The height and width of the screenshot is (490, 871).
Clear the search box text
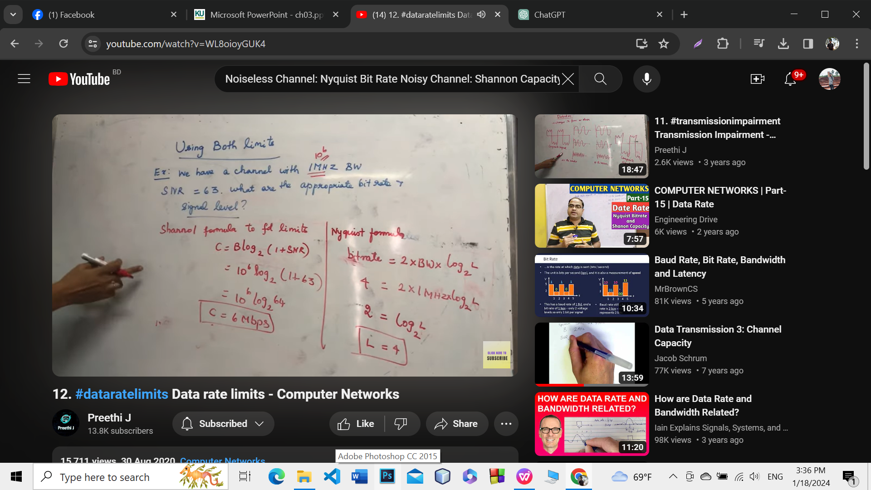coord(568,79)
